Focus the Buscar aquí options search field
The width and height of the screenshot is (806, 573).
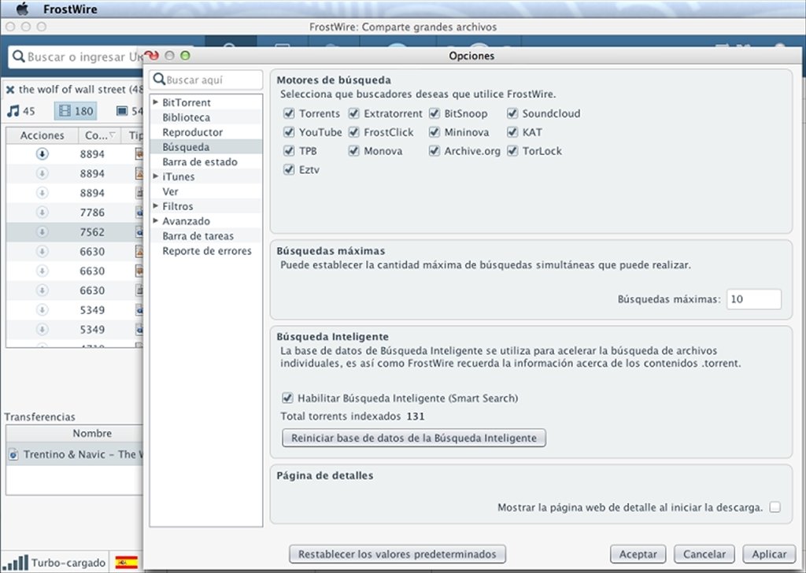click(205, 79)
